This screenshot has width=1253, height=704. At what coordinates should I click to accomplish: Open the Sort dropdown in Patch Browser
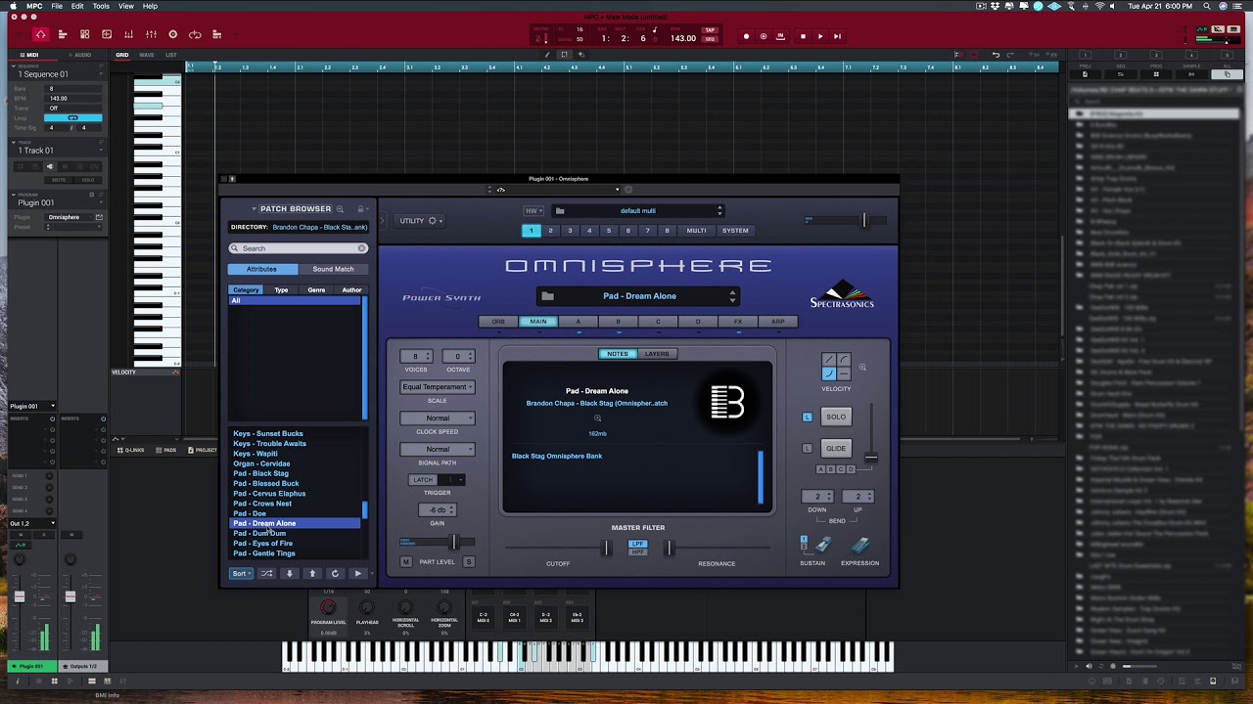pyautogui.click(x=242, y=574)
